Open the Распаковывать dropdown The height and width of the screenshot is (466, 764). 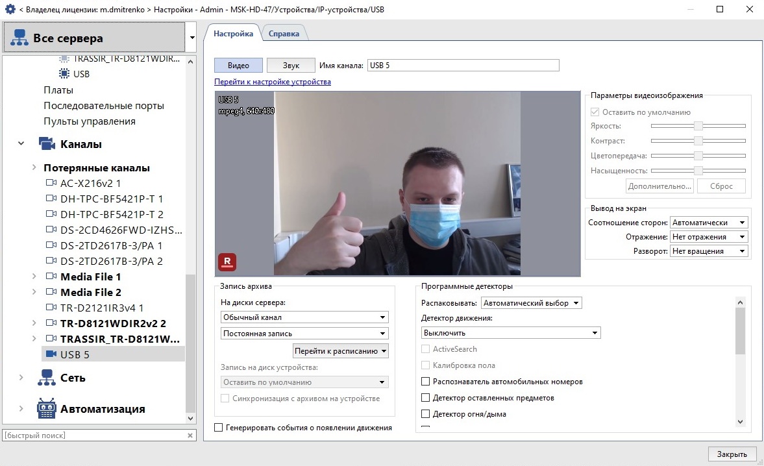tap(531, 303)
